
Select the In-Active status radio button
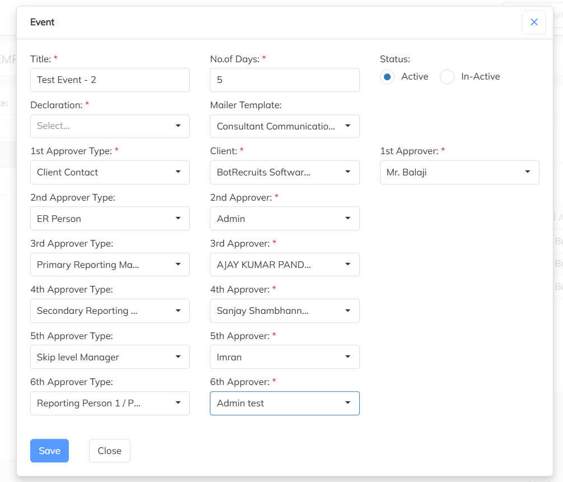pos(447,77)
